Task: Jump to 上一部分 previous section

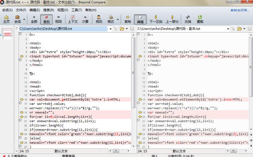Action: [x=172, y=19]
